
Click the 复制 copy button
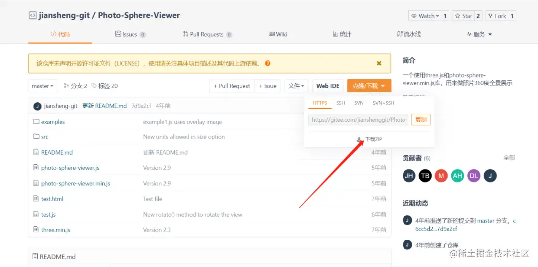click(421, 119)
